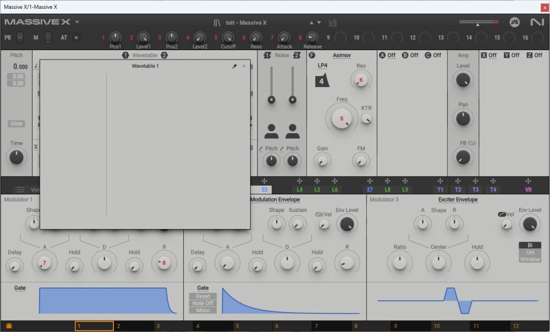Click the Amp Level knob
Screen dimensions: 550x332
pos(463,80)
